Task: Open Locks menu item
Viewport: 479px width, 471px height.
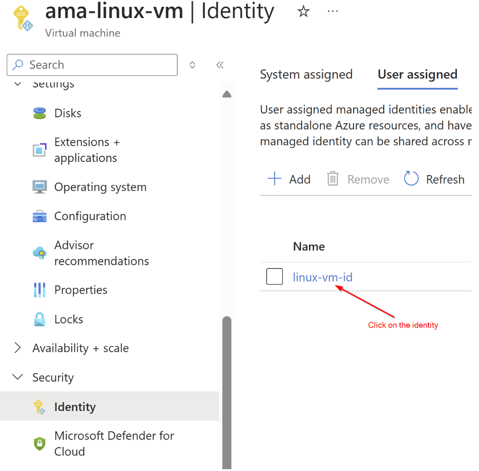Action: 69,319
